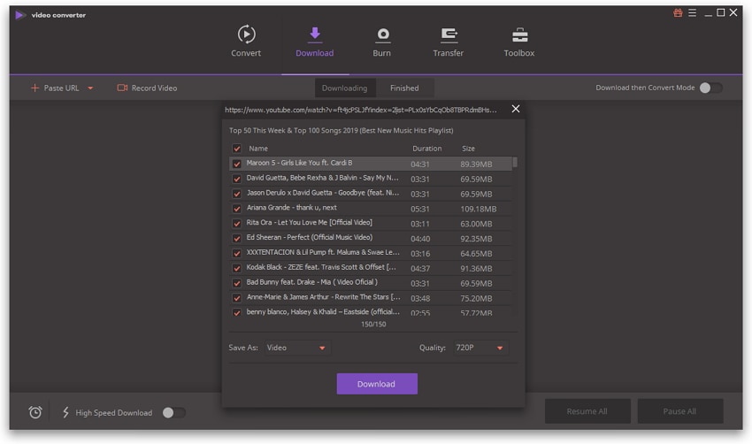Viewport: 752px width, 444px height.
Task: Click the 91.36MB size value
Action: [476, 269]
